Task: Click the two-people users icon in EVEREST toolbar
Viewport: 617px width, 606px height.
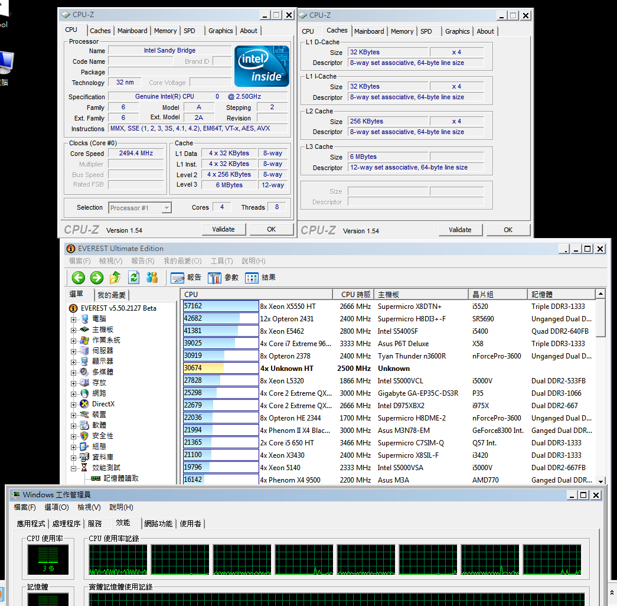Action: (x=152, y=278)
